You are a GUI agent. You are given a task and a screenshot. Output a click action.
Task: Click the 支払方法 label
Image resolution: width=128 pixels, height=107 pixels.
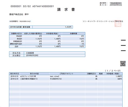point(16,53)
